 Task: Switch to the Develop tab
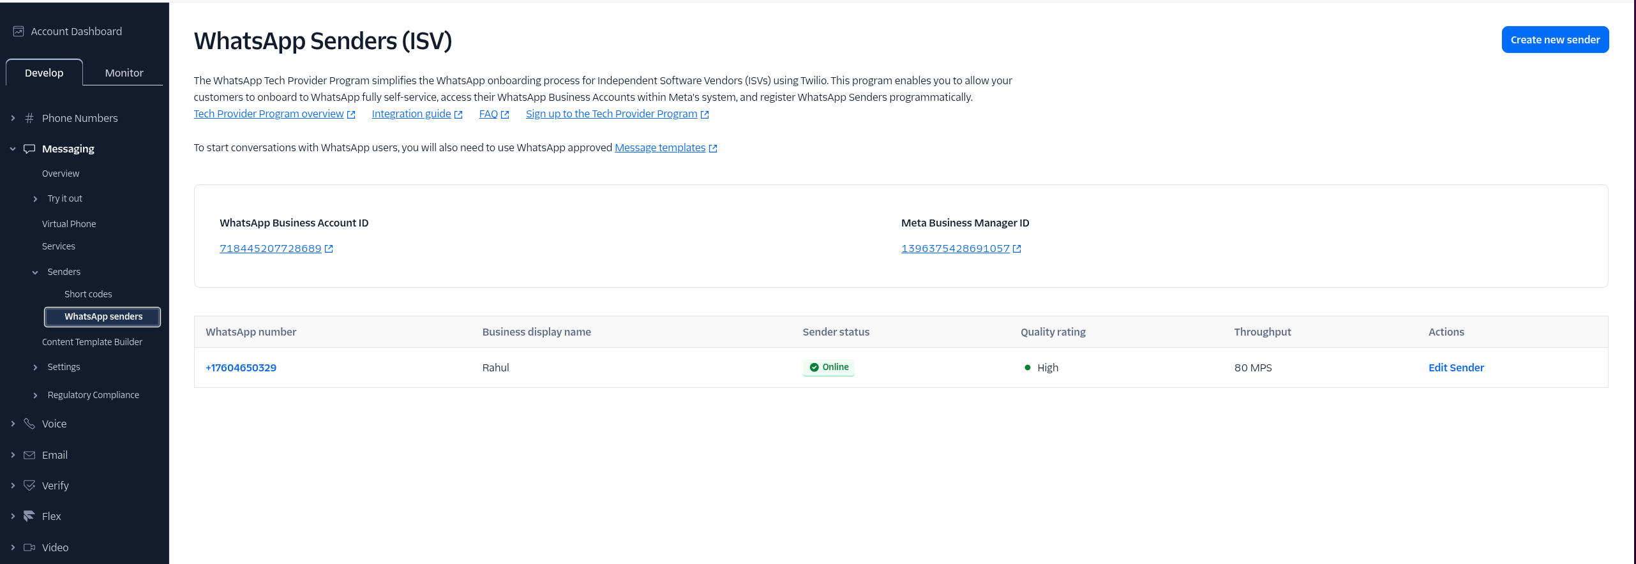pyautogui.click(x=44, y=73)
